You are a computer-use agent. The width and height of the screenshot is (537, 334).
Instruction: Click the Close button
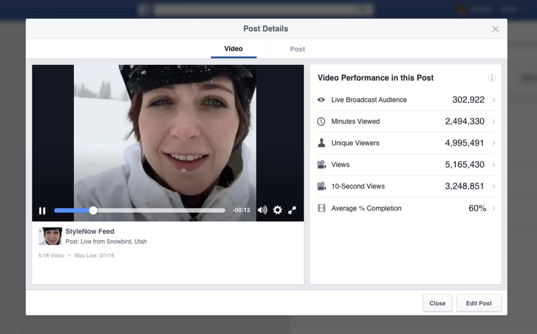coord(437,303)
